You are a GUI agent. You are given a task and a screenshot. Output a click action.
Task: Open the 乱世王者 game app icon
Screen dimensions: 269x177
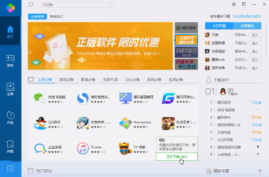tap(168, 123)
